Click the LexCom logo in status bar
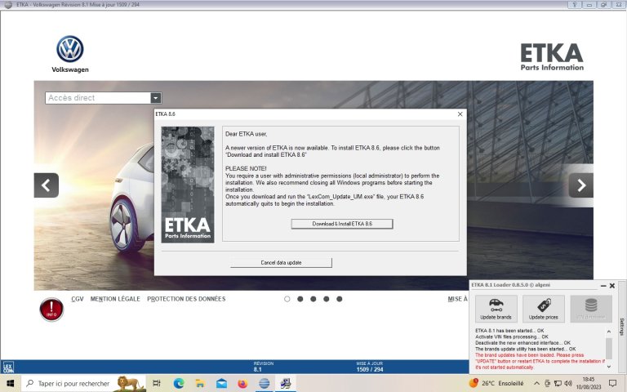 (8, 367)
